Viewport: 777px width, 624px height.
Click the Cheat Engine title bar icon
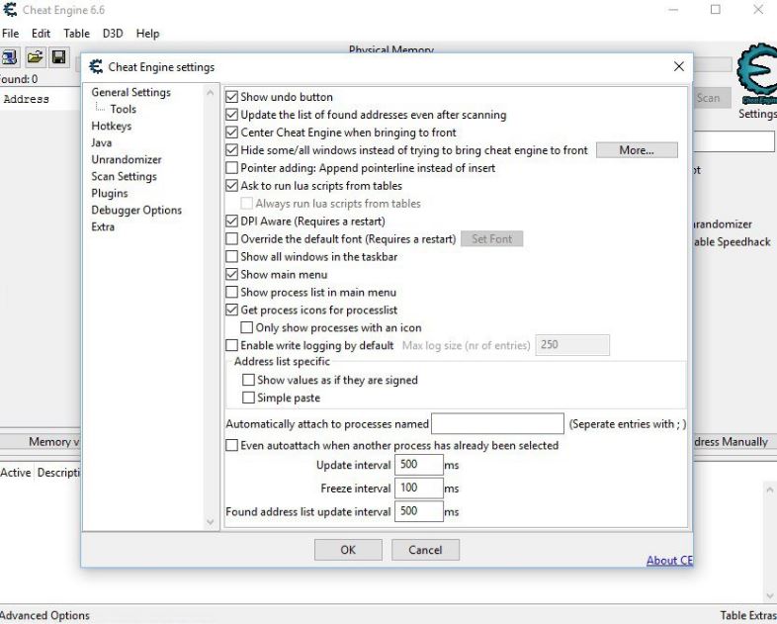point(10,10)
